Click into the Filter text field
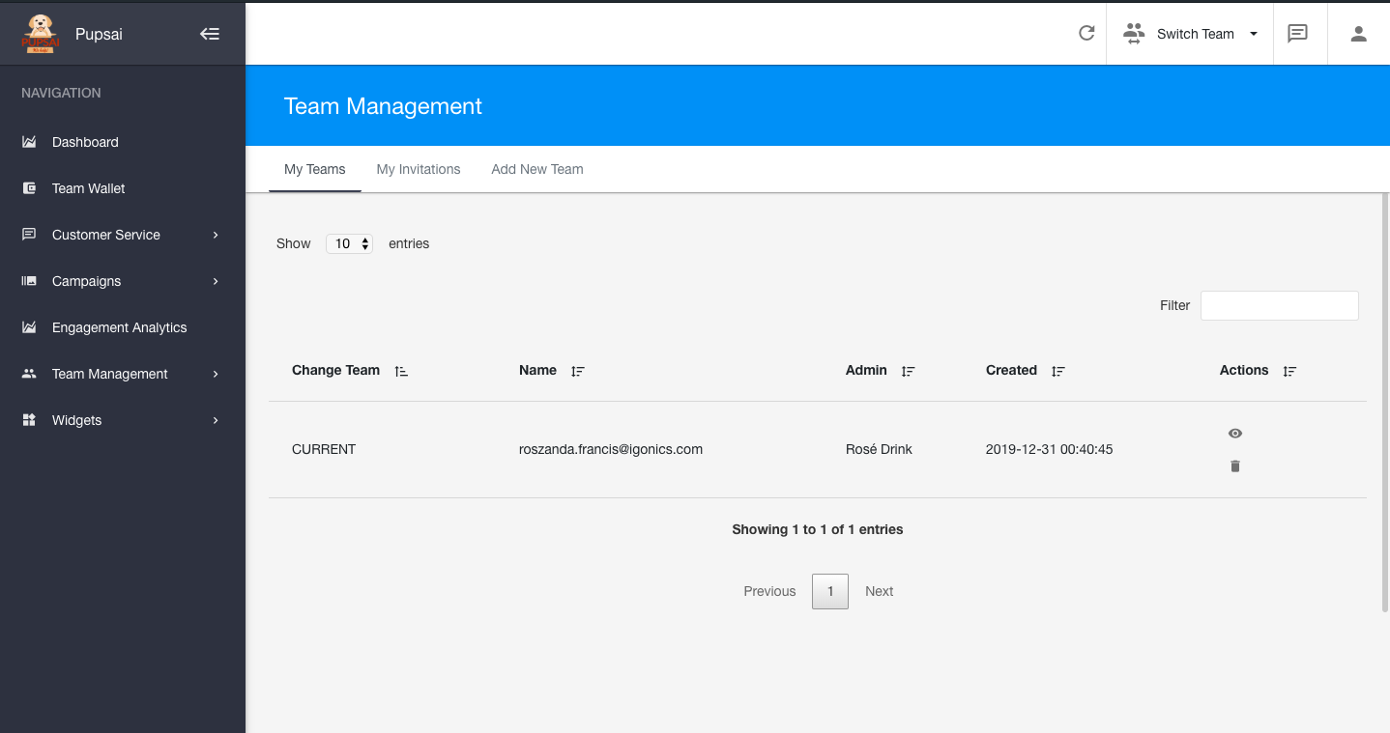Image resolution: width=1390 pixels, height=733 pixels. coord(1279,305)
